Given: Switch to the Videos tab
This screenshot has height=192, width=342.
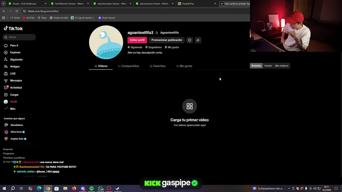Looking at the screenshot, I should pos(101,66).
